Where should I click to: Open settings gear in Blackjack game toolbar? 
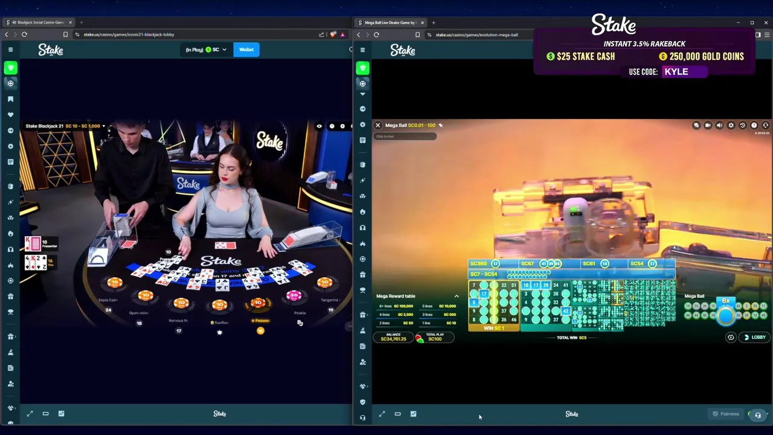[x=342, y=126]
